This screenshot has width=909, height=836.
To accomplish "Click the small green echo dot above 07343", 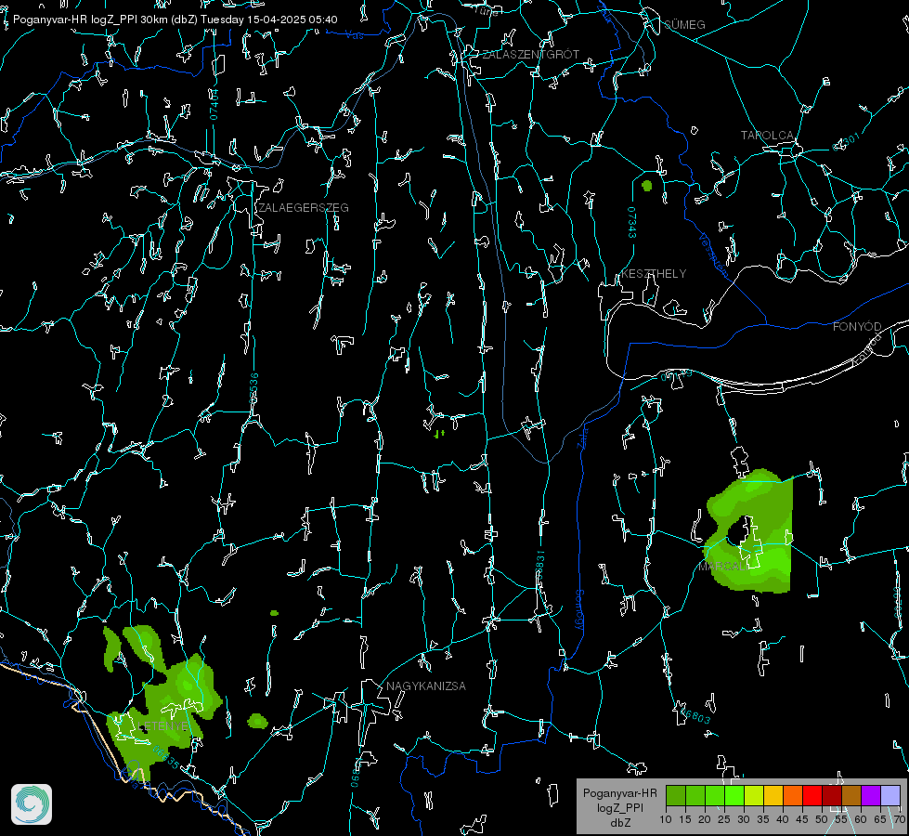I will [x=647, y=186].
